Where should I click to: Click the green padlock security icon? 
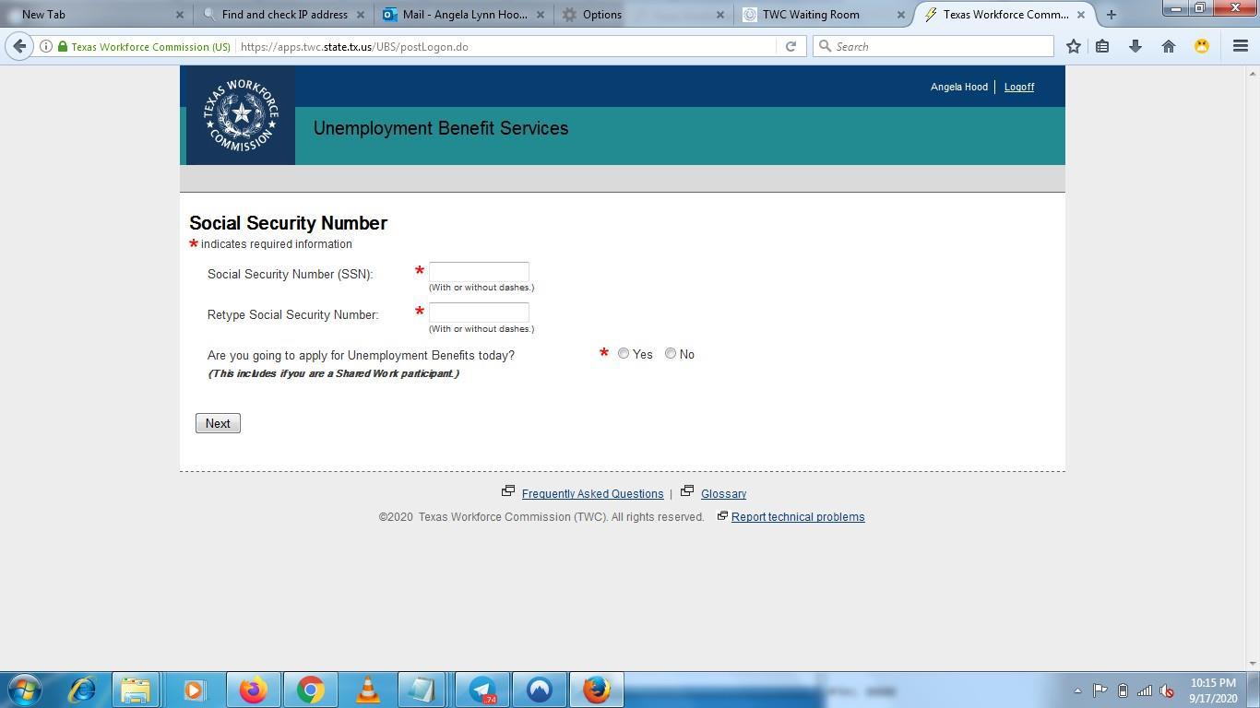[x=63, y=46]
